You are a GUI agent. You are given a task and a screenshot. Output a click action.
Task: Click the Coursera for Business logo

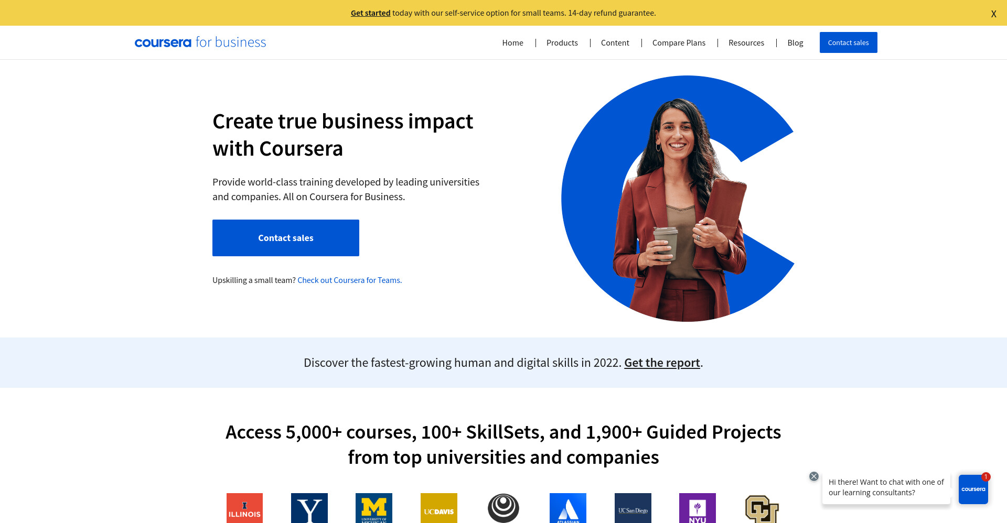pos(200,42)
